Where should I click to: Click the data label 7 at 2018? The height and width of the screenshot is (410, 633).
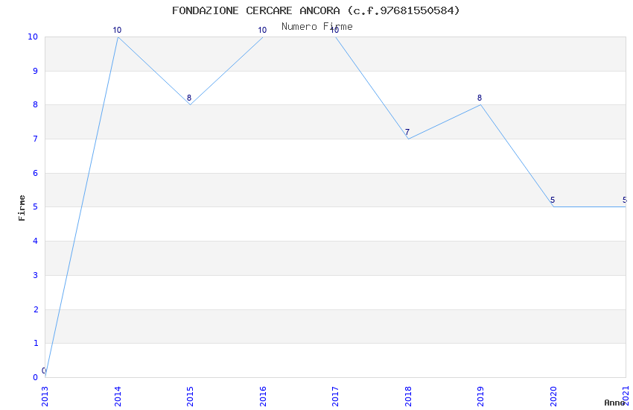[x=407, y=132]
